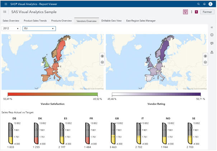Collapse the right side panel with chevrons
217x151 pixels.
[212, 28]
